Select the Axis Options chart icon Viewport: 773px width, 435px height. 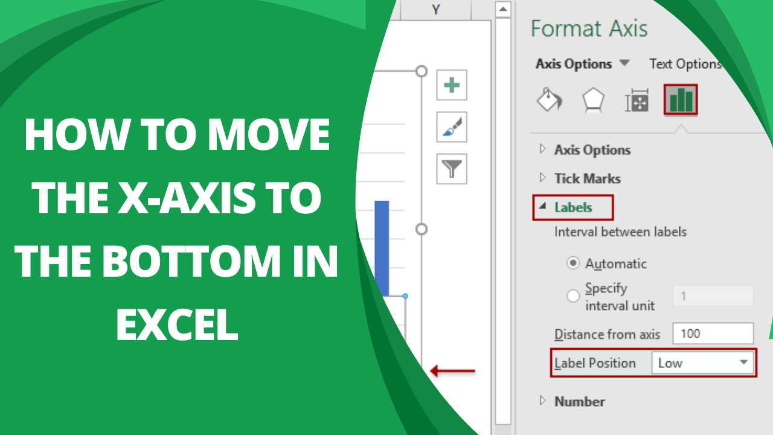[680, 100]
